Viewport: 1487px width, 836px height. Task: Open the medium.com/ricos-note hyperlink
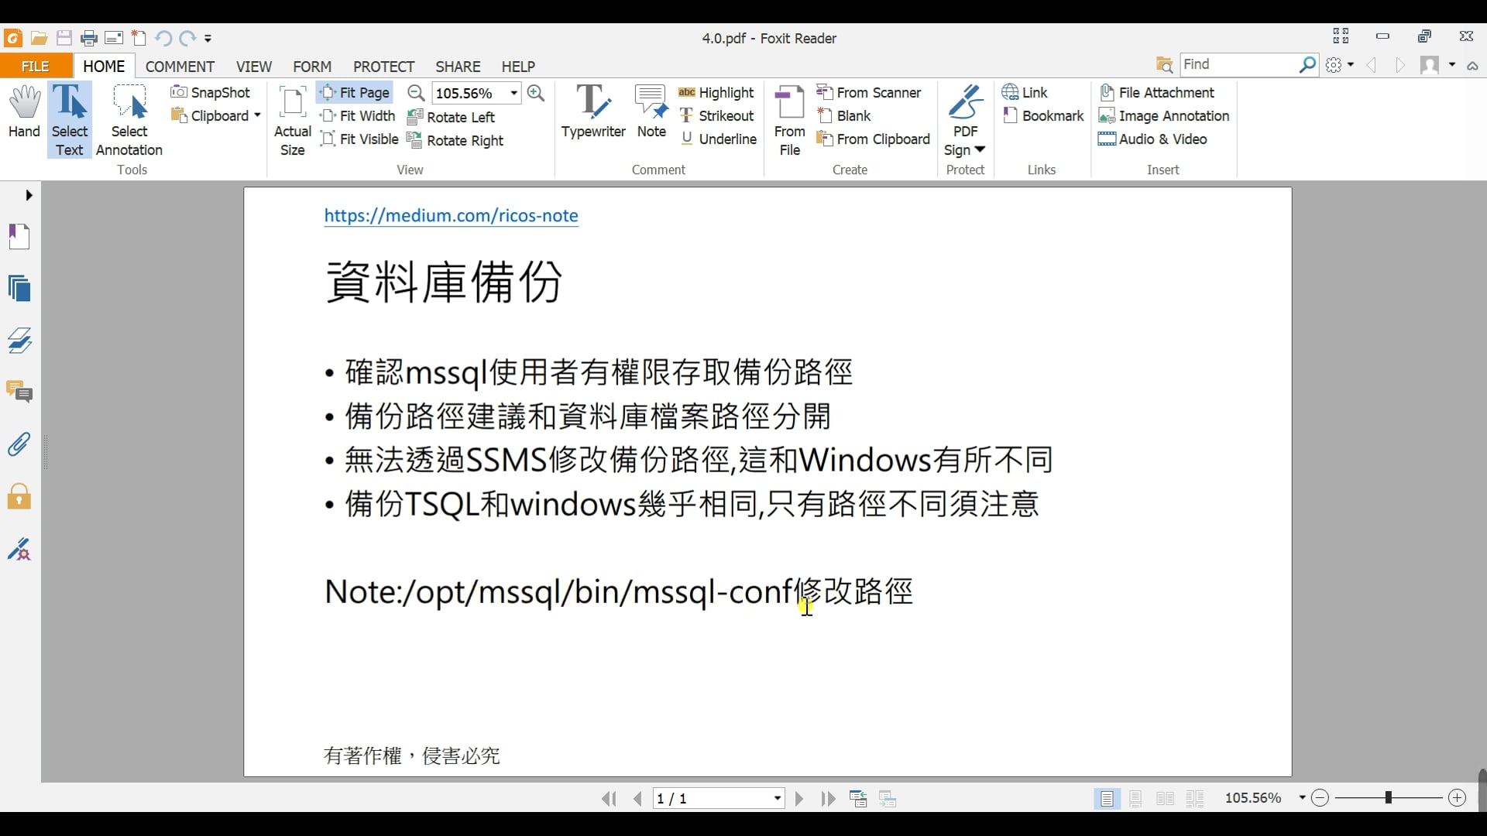(x=451, y=216)
